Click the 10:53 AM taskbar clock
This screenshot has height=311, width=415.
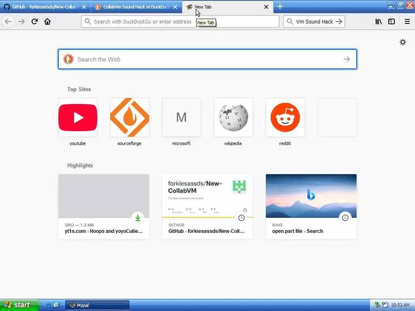(x=400, y=305)
